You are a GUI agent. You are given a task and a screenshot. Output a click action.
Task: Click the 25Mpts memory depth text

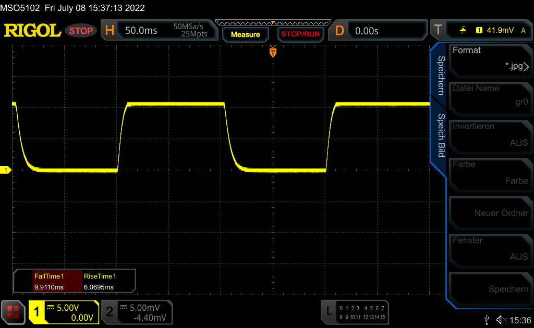(194, 34)
